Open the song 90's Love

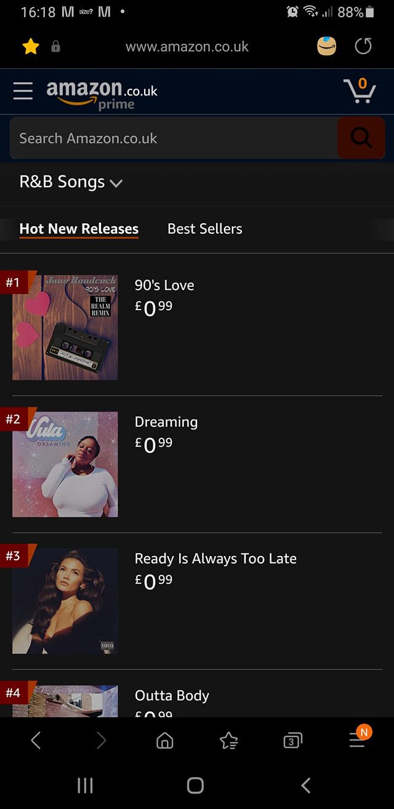[164, 285]
